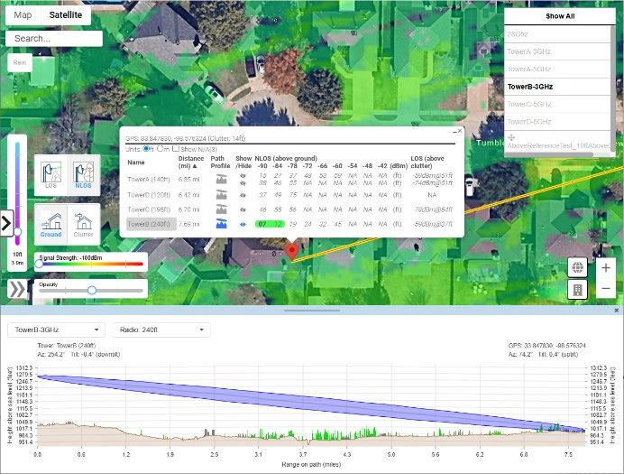The image size is (624, 474).
Task: Expand the left side panel arrow
Action: pos(6,222)
